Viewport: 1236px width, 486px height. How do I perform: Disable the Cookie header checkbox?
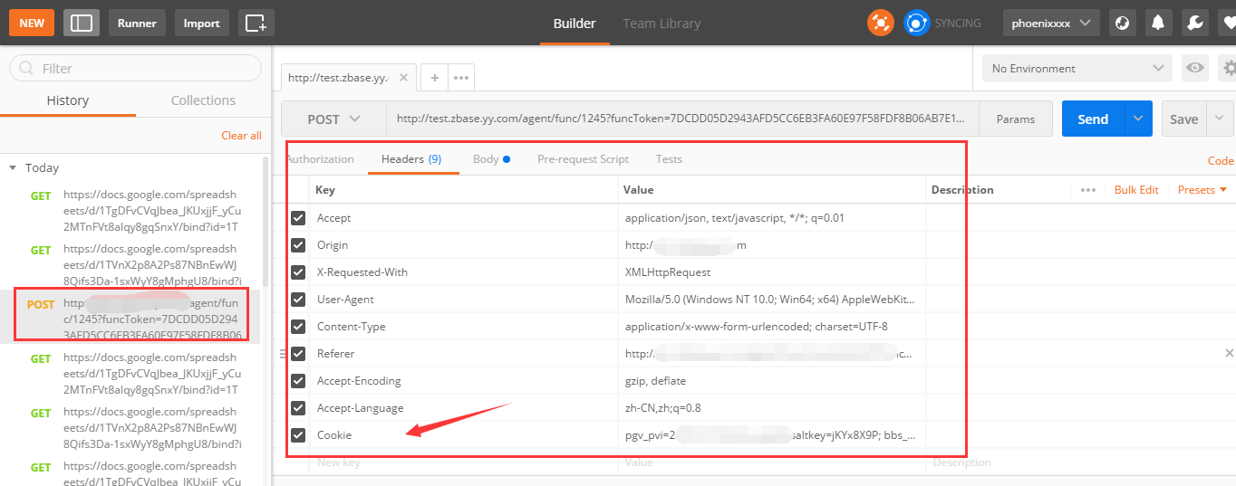click(298, 435)
